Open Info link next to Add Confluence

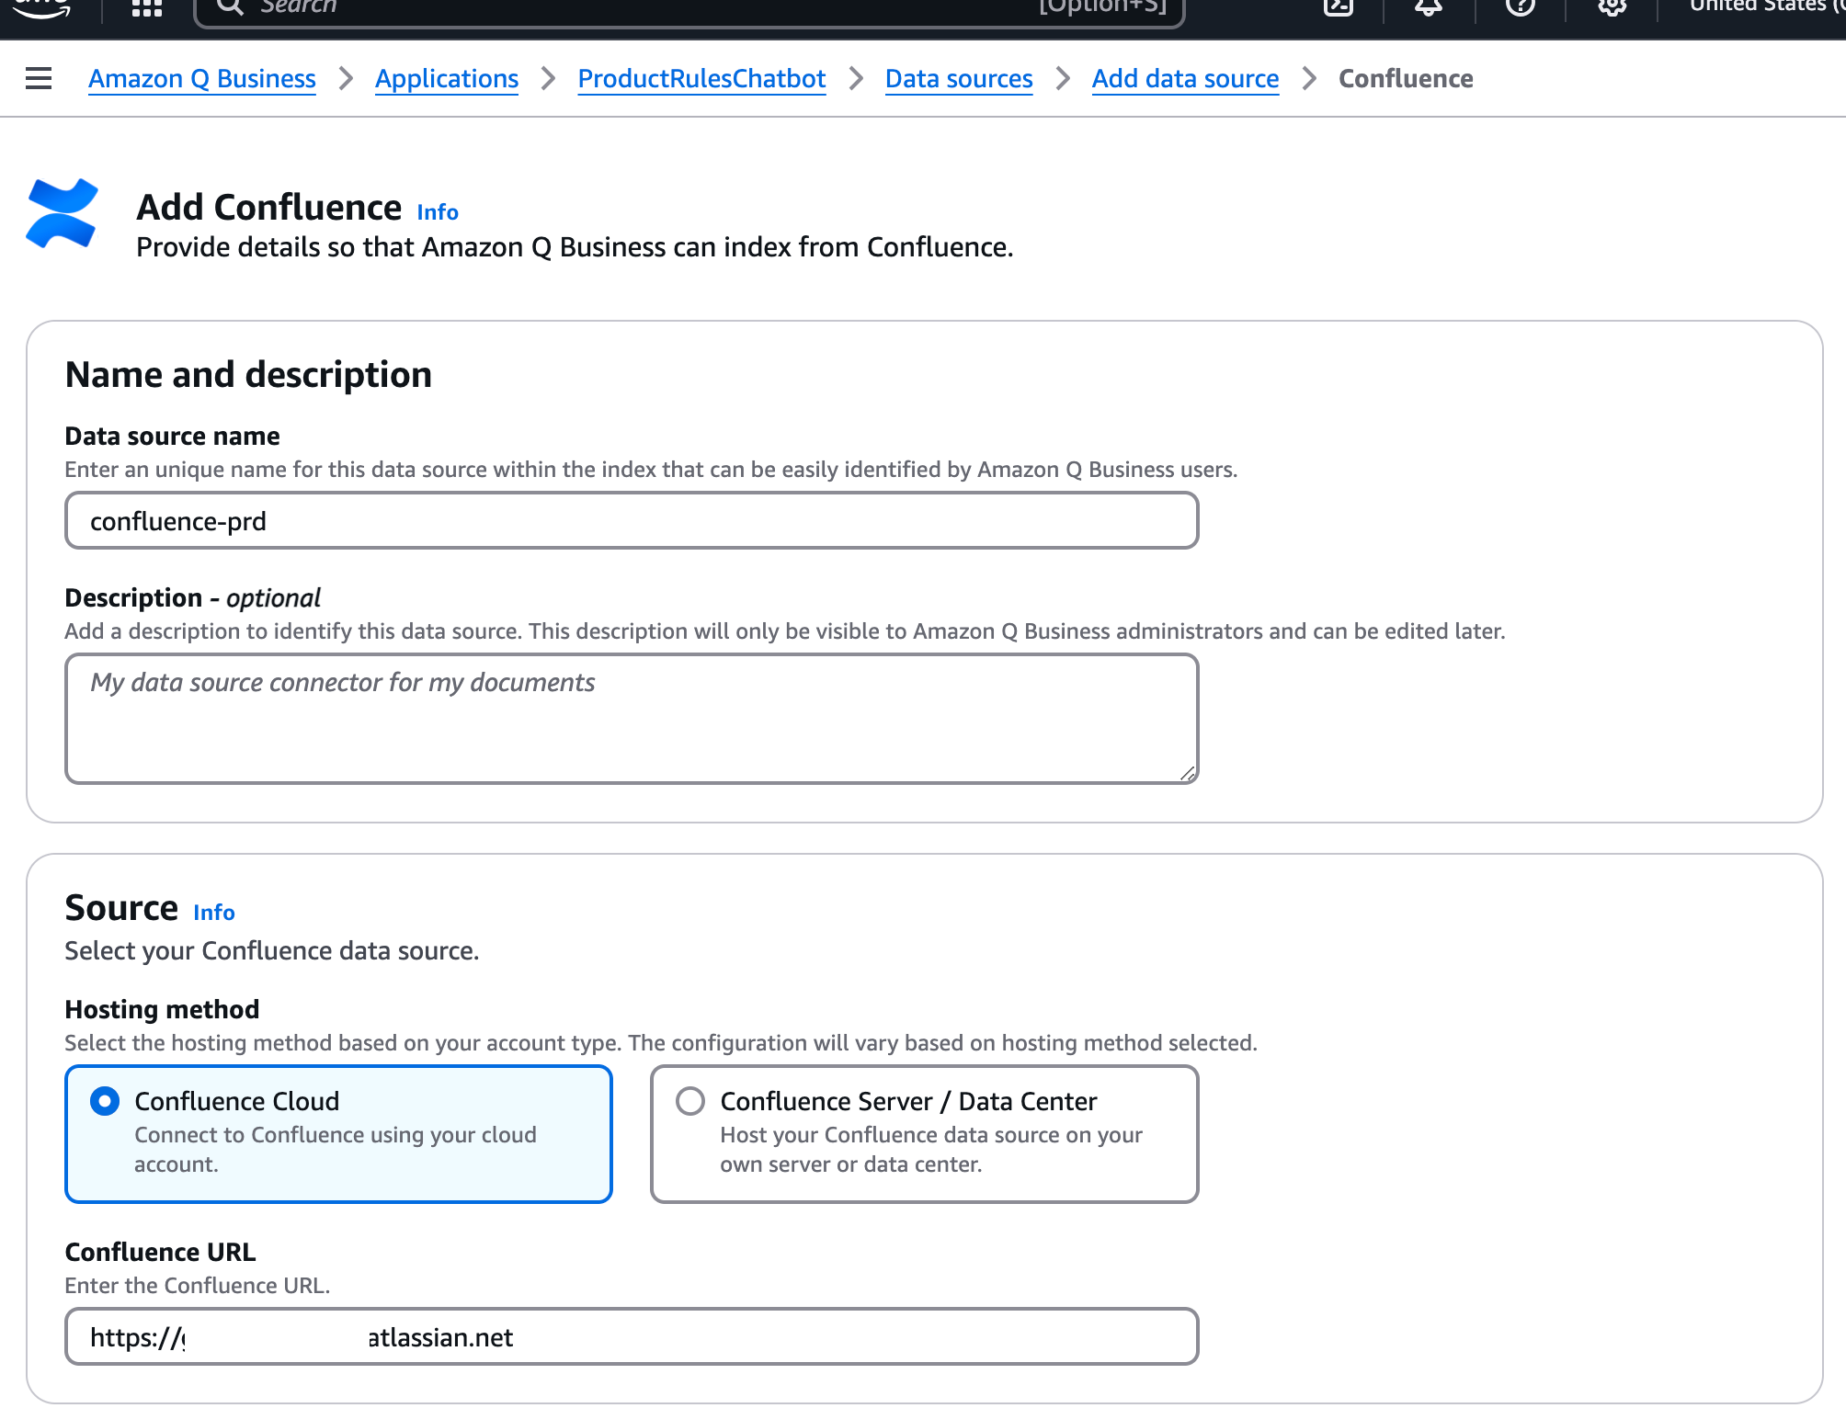tap(438, 212)
